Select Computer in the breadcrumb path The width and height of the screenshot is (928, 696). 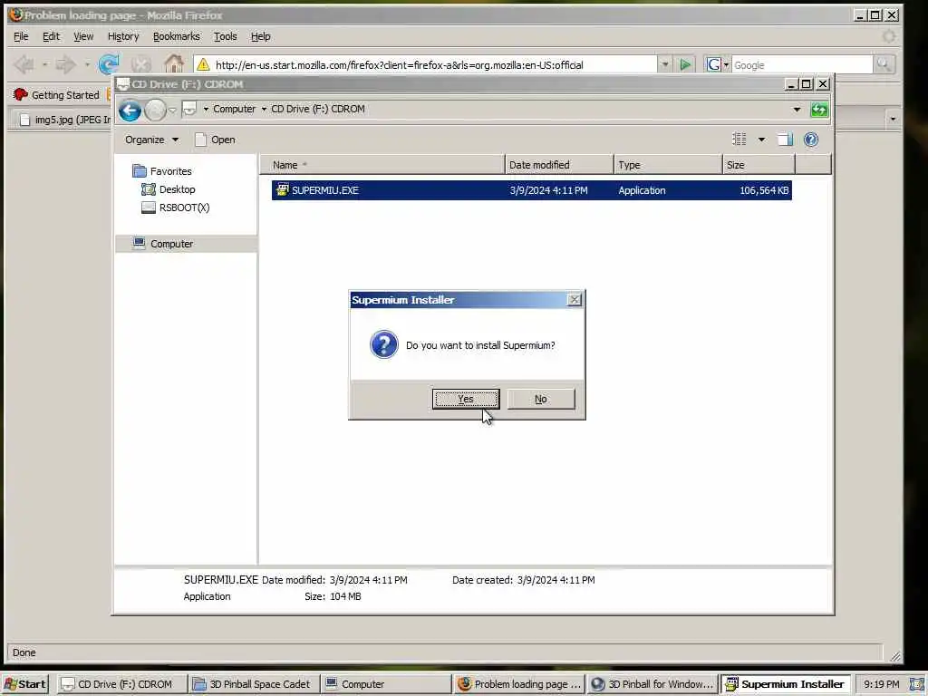pos(235,109)
